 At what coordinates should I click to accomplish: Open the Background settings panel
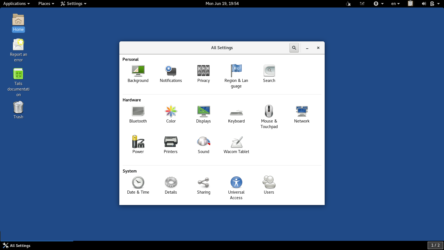[138, 74]
